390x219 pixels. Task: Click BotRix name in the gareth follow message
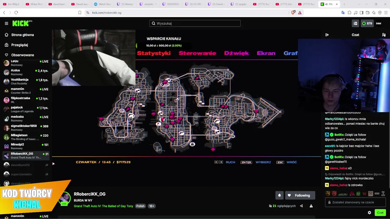339,157
